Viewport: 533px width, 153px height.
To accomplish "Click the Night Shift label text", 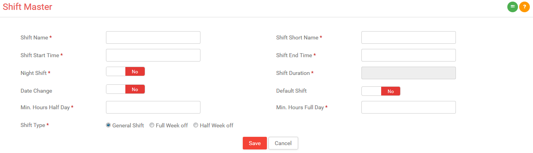I will coord(34,73).
